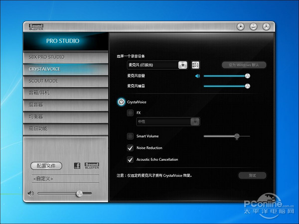Mute master volume speaker icon at bottom-left
Screen dimensions: 299x224
[31, 194]
